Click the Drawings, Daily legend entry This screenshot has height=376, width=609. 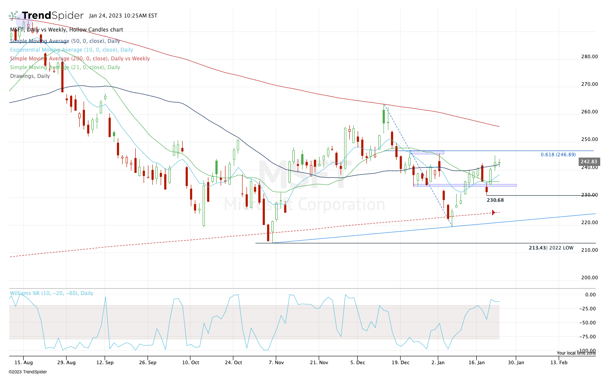tap(30, 76)
